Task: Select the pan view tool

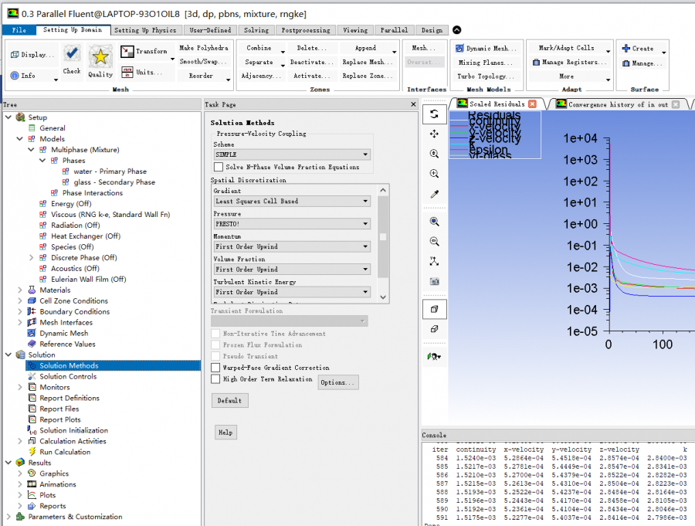Action: [x=434, y=134]
